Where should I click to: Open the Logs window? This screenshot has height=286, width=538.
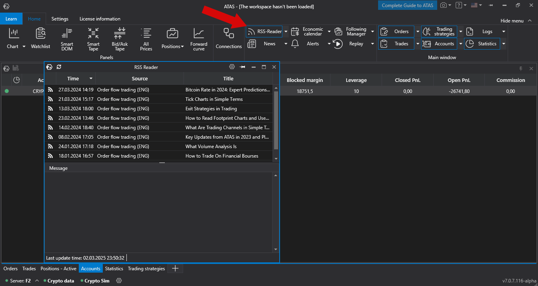click(x=482, y=32)
